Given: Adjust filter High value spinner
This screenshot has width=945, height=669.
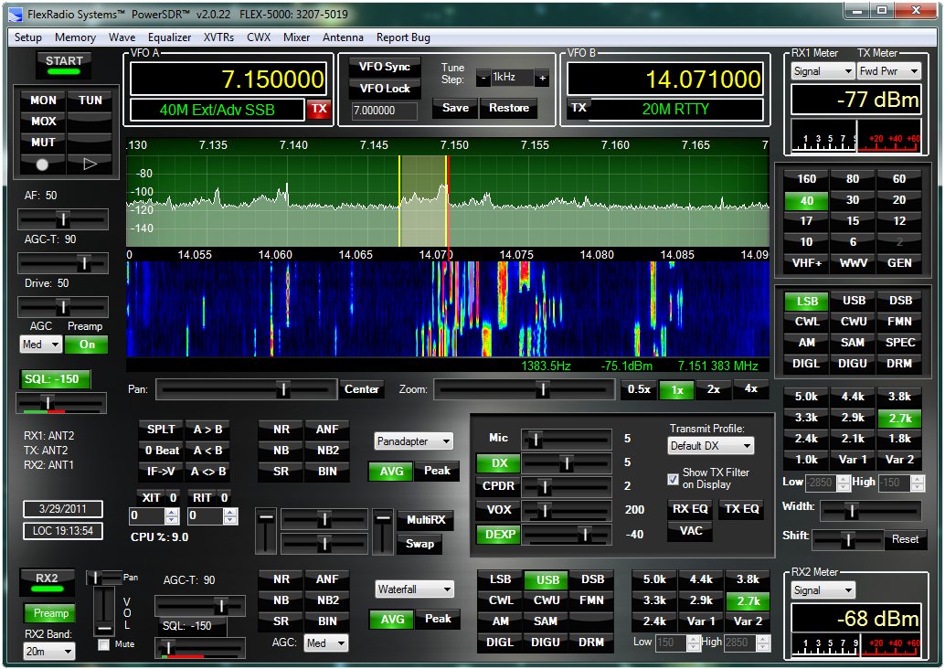Looking at the screenshot, I should (x=918, y=483).
